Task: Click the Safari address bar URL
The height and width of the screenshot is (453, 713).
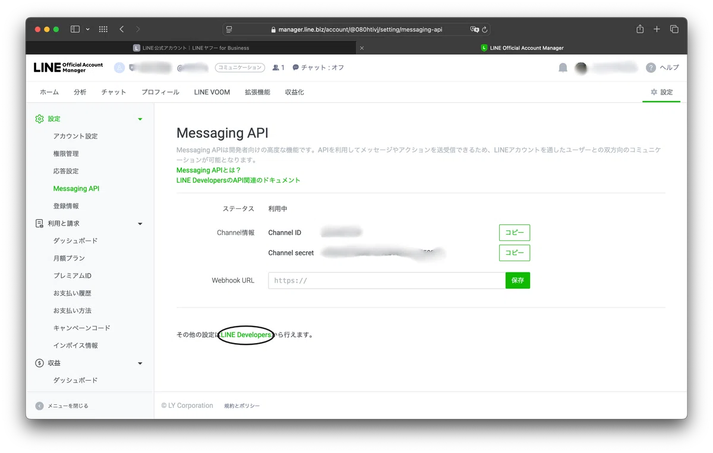Action: point(360,29)
